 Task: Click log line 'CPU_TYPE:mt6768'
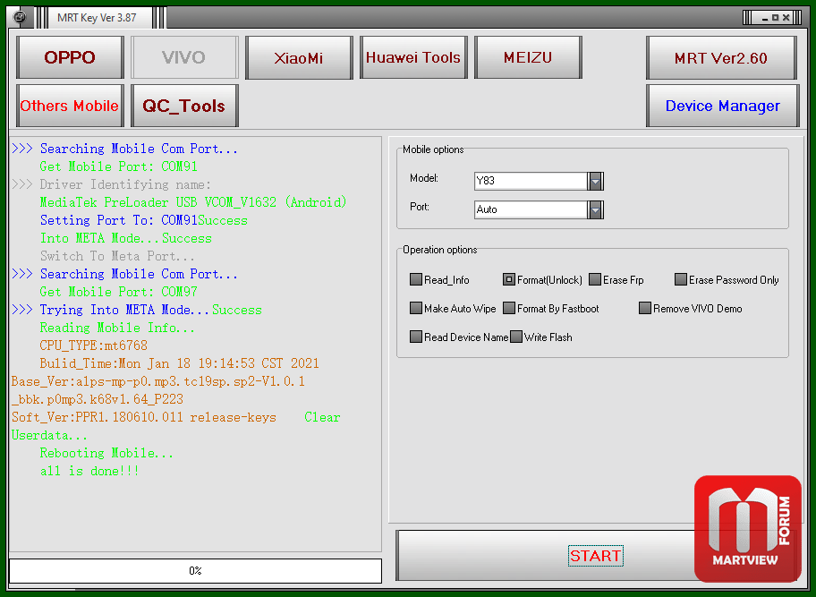pyautogui.click(x=94, y=345)
